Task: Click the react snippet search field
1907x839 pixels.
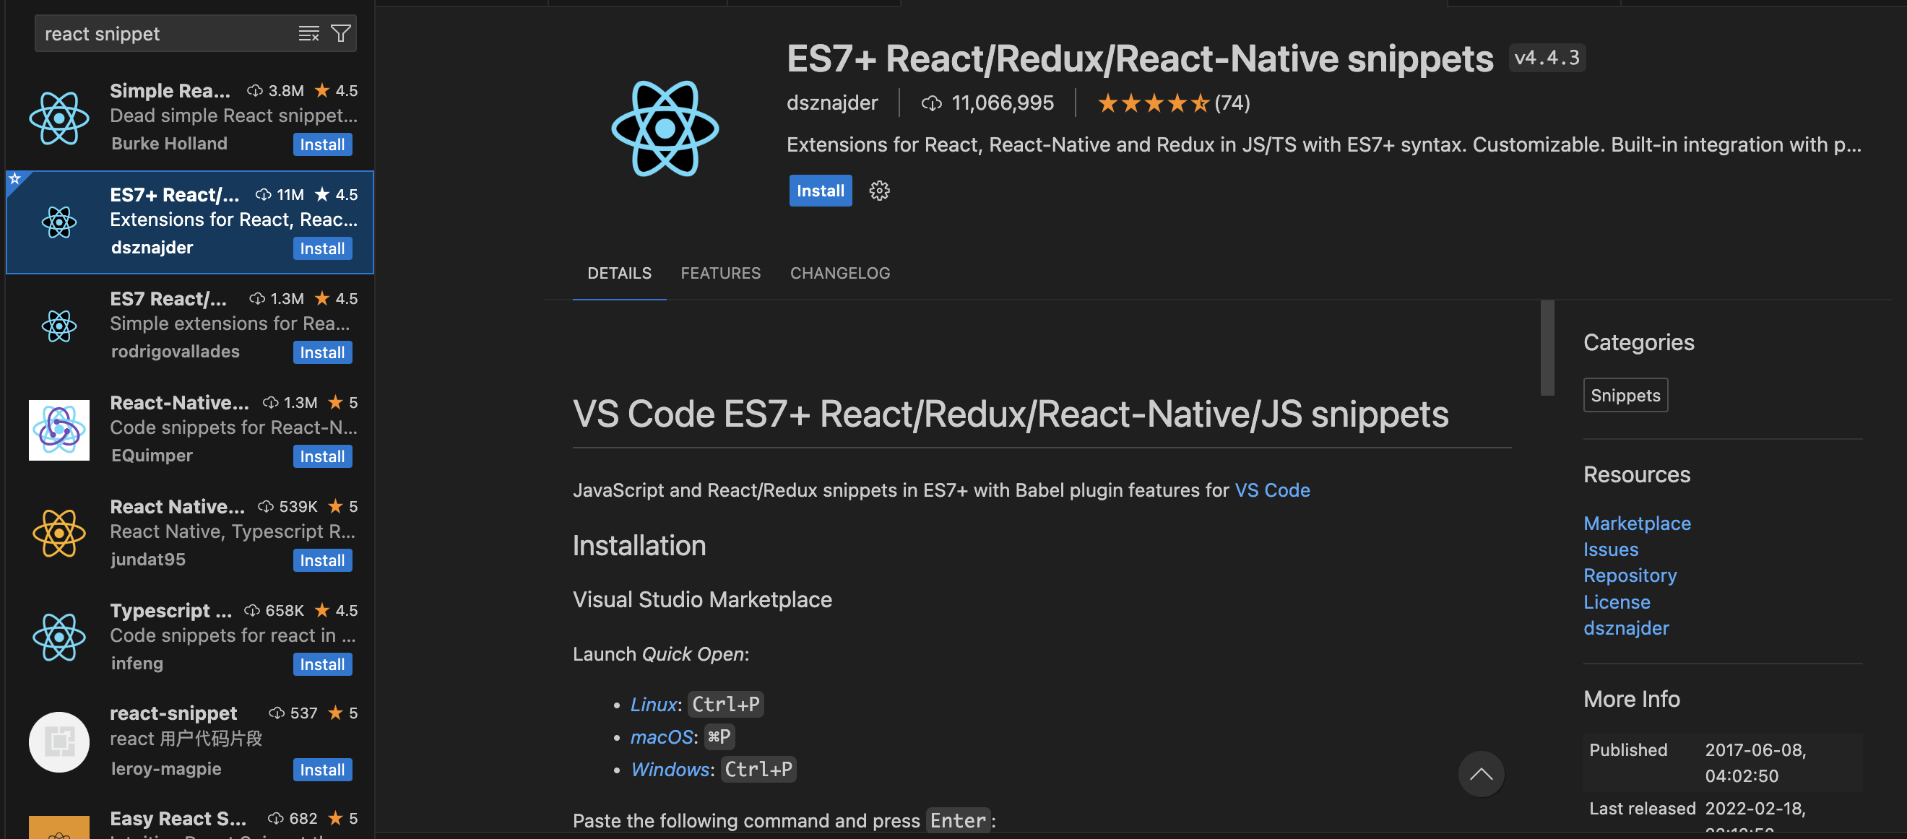Action: (x=163, y=33)
